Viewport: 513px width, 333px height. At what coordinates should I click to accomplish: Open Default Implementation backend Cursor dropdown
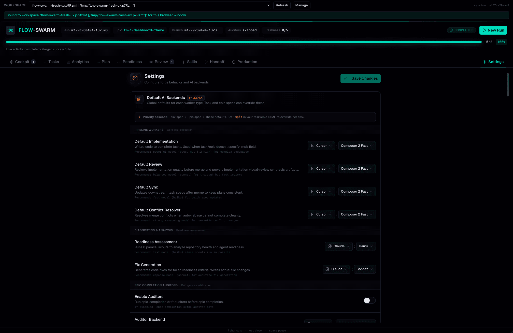pyautogui.click(x=321, y=146)
